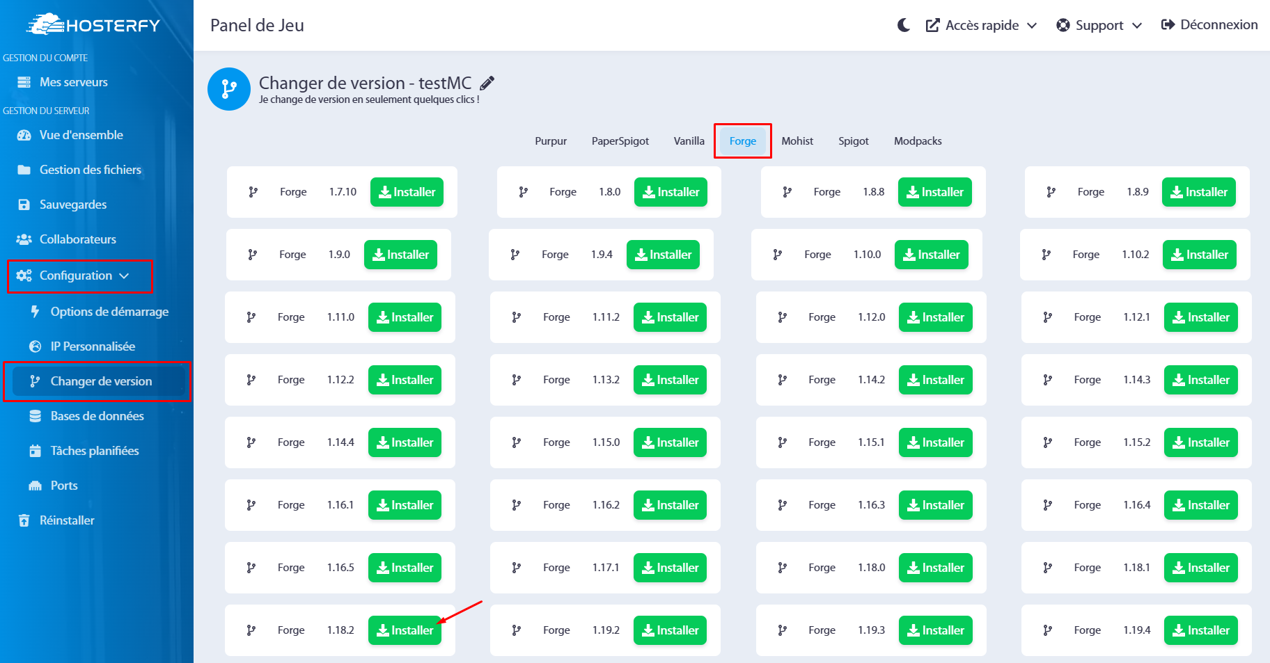Click the Déconnexion link text
Image resolution: width=1270 pixels, height=663 pixels.
pyautogui.click(x=1219, y=24)
